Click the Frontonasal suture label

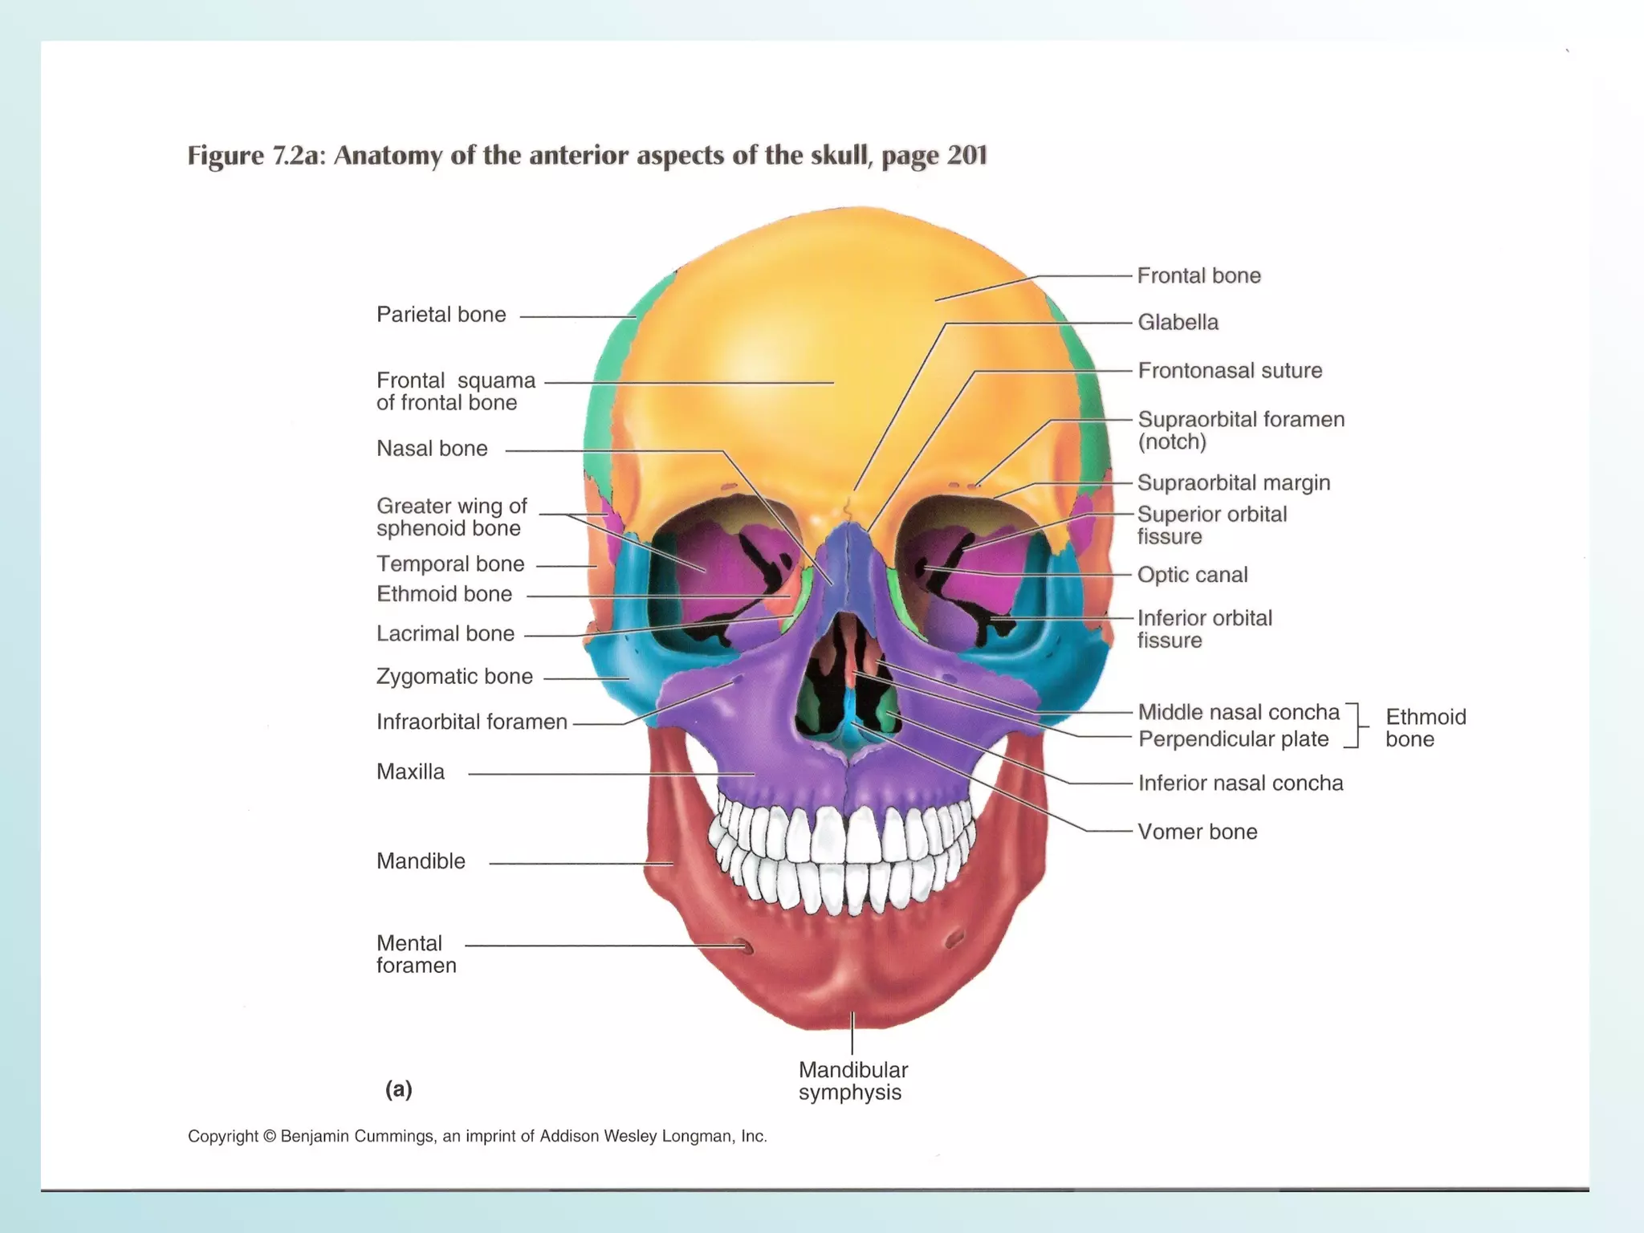1230,370
